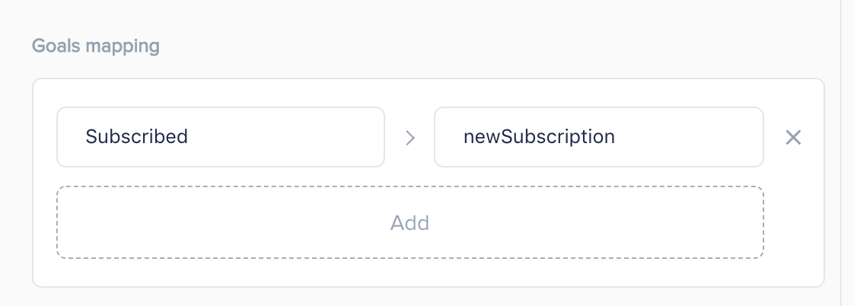Edit the left-hand goal name Subscribed
854x306 pixels.
pos(221,137)
